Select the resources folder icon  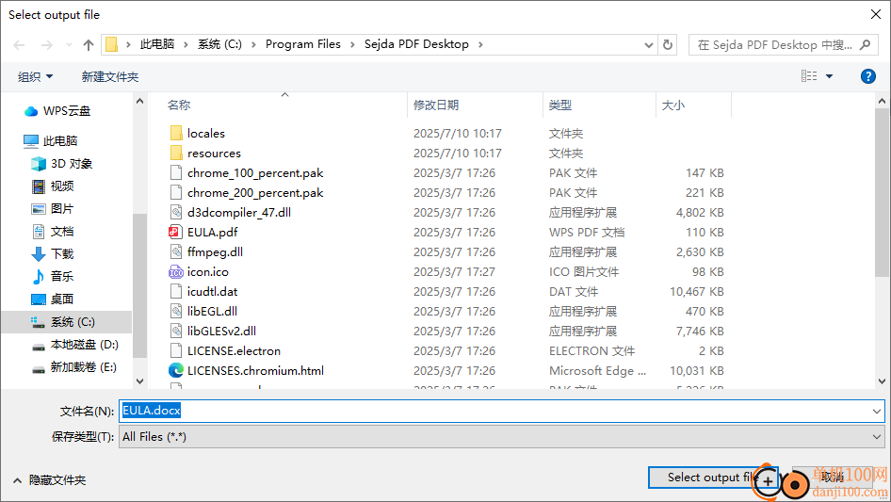pyautogui.click(x=176, y=153)
